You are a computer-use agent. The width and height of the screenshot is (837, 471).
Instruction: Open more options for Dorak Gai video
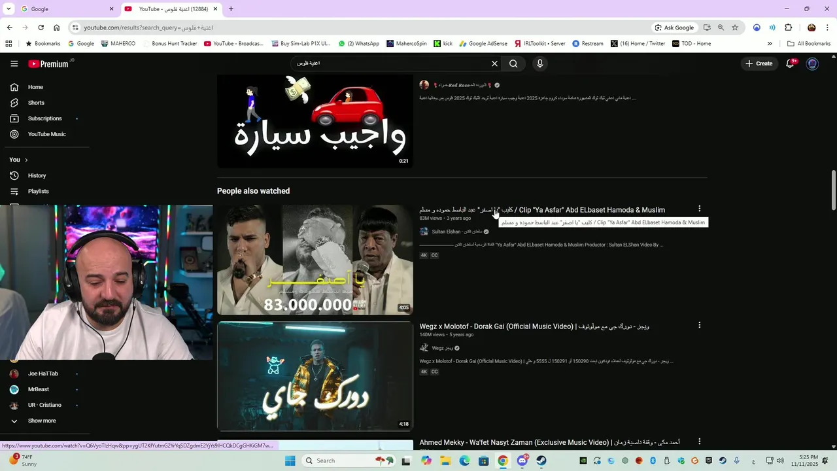(x=699, y=325)
